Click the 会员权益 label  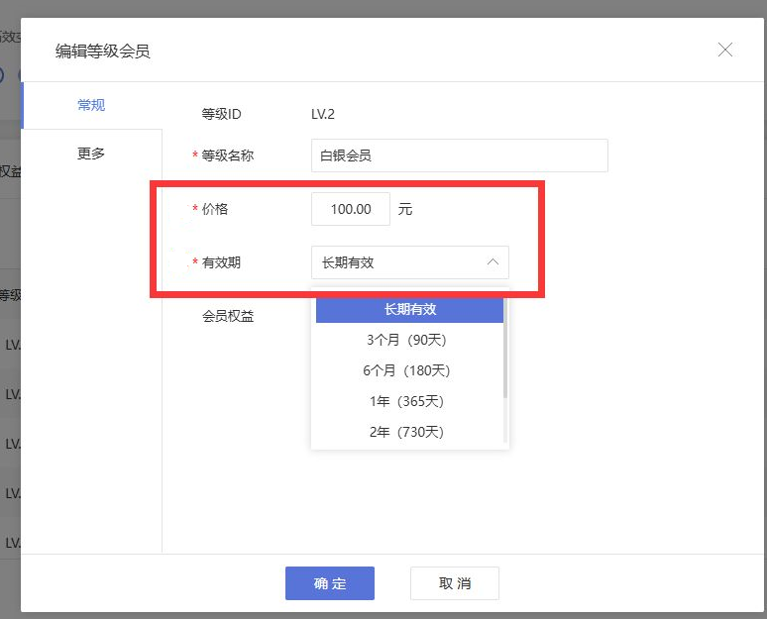coord(228,316)
